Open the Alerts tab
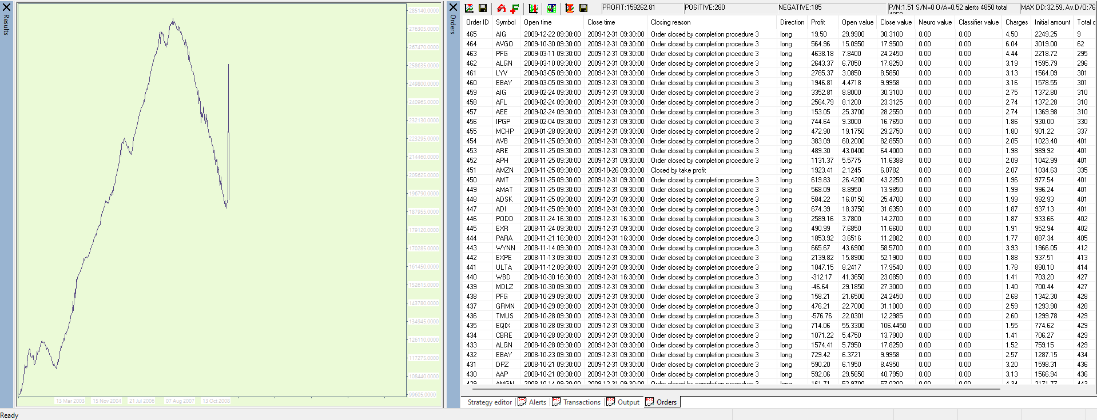Image resolution: width=1097 pixels, height=420 pixels. point(537,402)
